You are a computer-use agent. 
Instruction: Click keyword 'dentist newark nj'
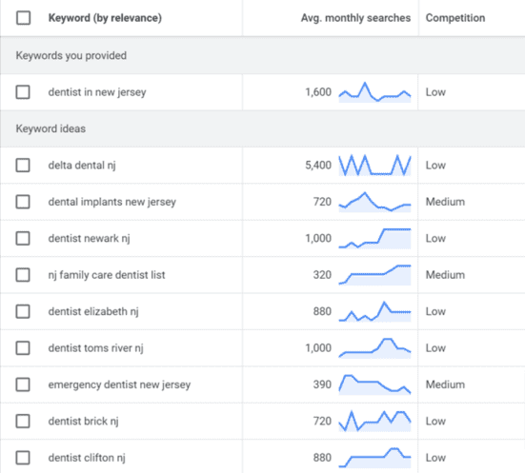[89, 239]
